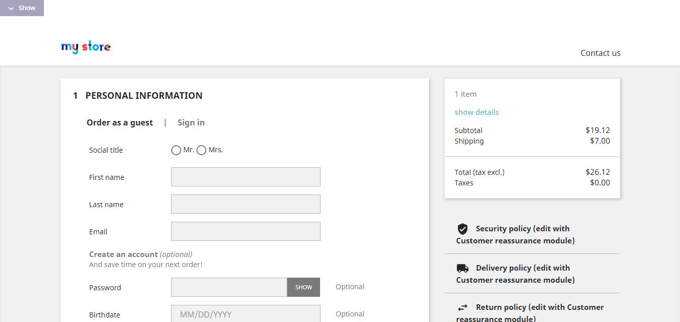Screen dimensions: 680x322
Task: Click the Delivery policy truck icon
Action: 462,268
